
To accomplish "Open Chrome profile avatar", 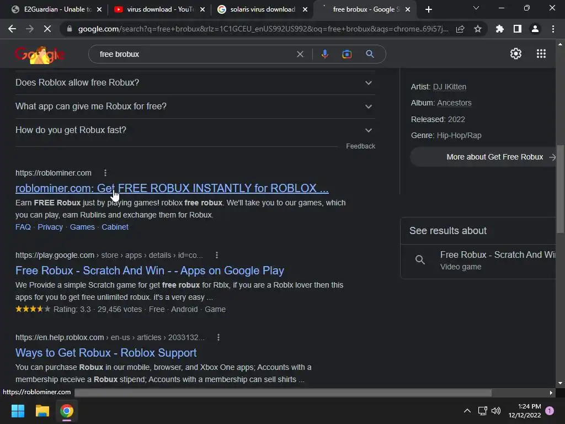I will (535, 29).
